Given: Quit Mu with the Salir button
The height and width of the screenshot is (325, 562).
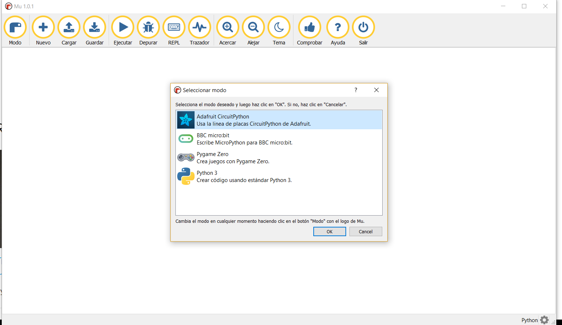Looking at the screenshot, I should click(363, 31).
